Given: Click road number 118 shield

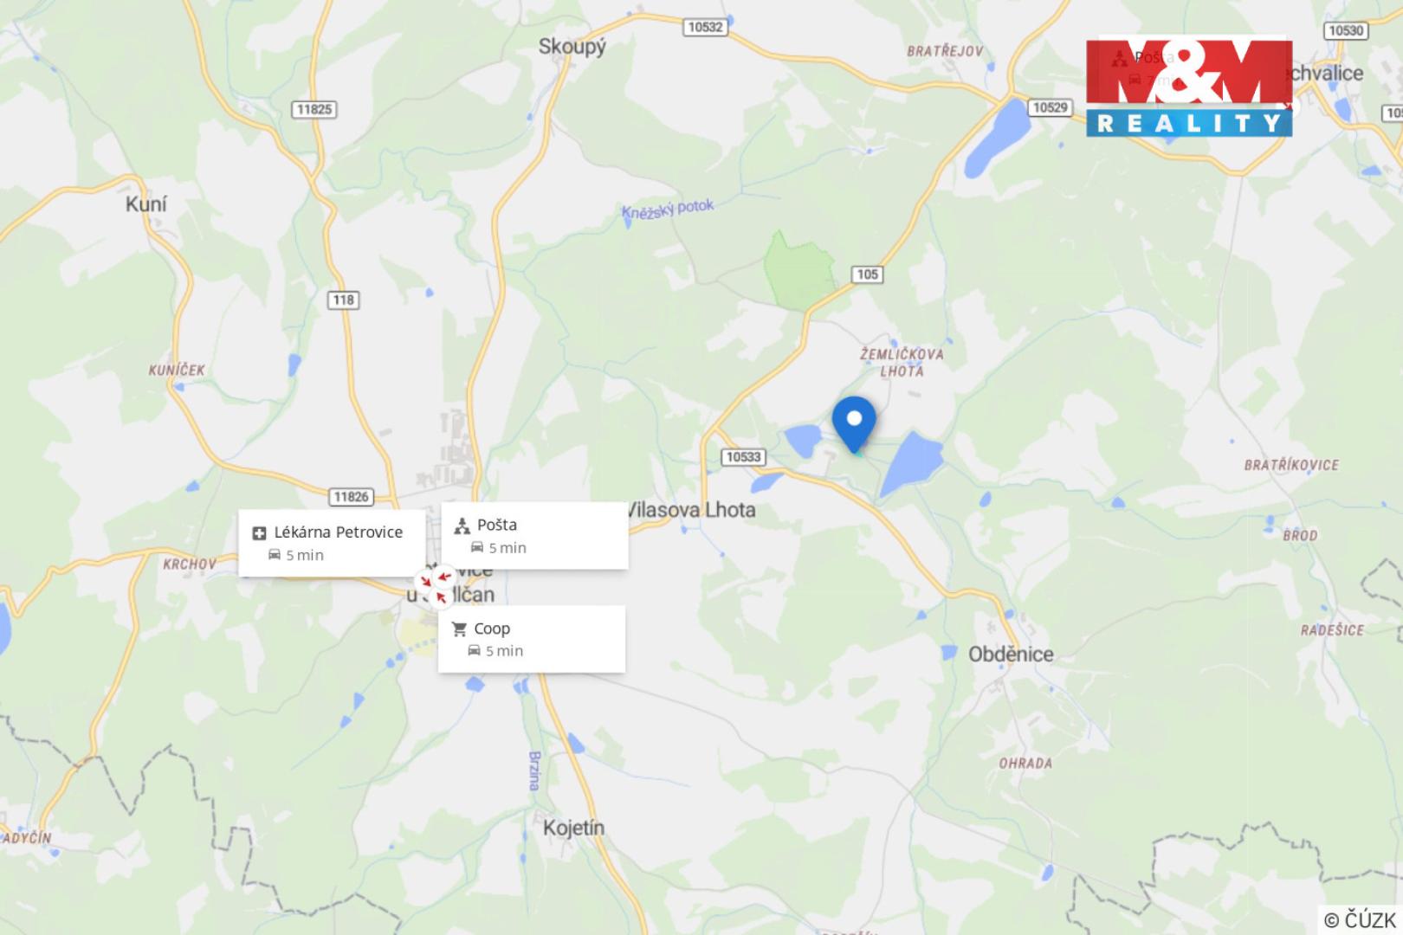Looking at the screenshot, I should [x=344, y=300].
